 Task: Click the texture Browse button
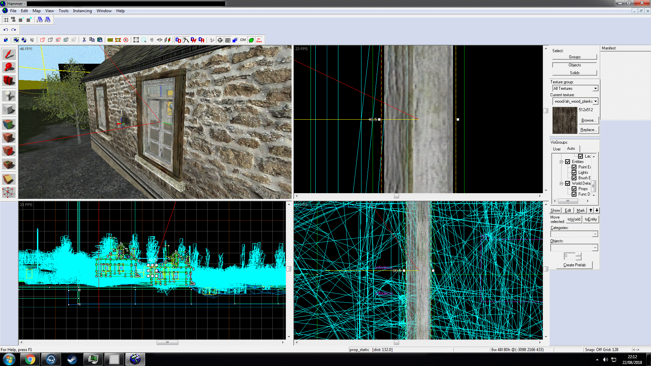coord(589,120)
